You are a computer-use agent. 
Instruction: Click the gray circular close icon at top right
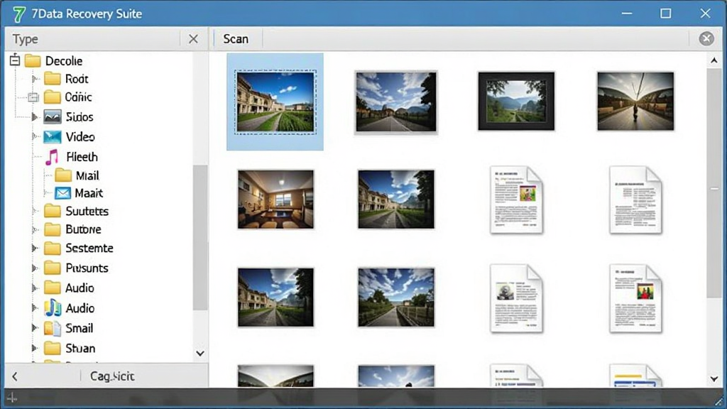click(706, 38)
